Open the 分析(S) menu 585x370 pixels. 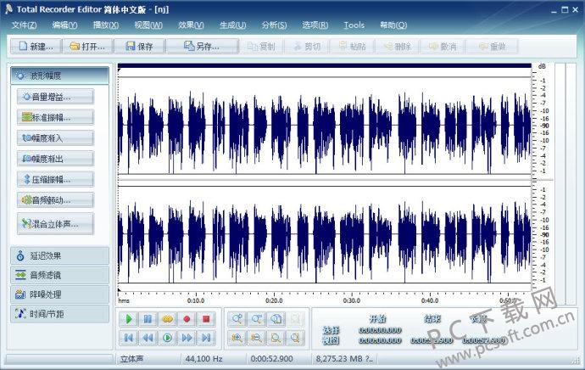[274, 25]
